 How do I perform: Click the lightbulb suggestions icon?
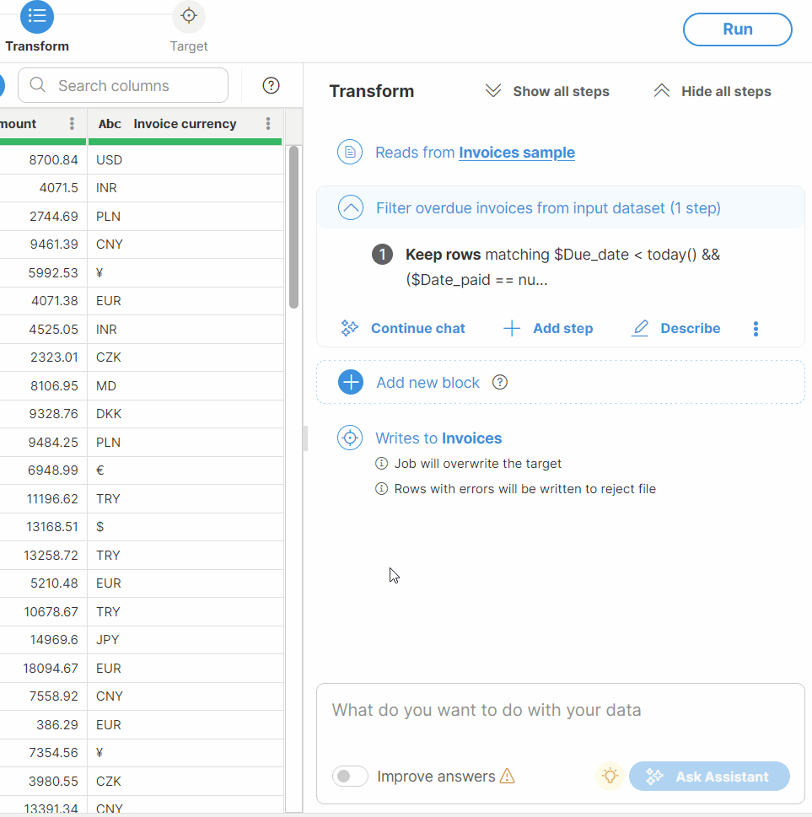coord(610,777)
